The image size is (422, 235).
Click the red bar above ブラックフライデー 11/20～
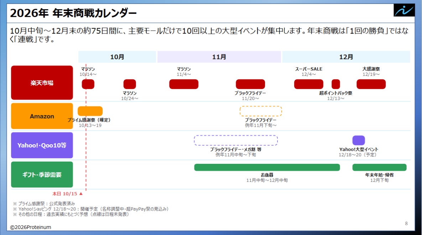pyautogui.click(x=250, y=84)
